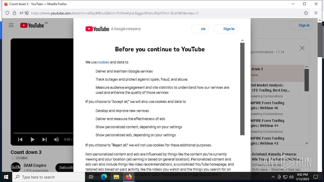Open the Firefox application menu
The image size is (324, 182).
tap(316, 13)
